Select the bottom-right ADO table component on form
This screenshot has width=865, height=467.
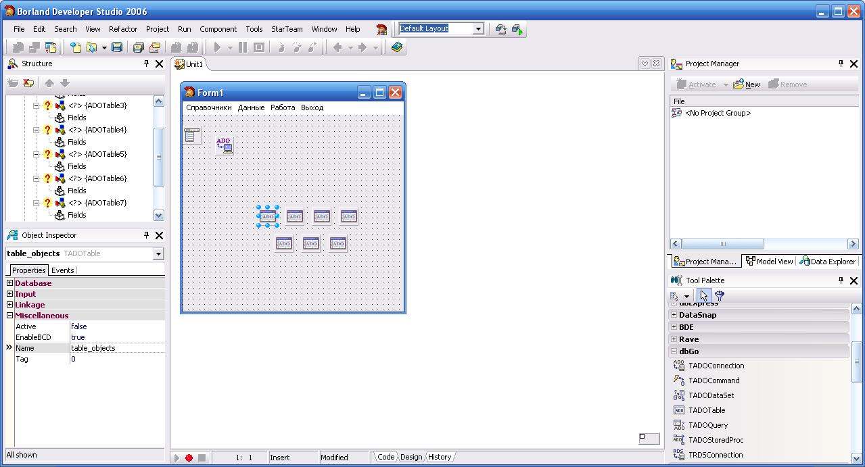pos(338,243)
